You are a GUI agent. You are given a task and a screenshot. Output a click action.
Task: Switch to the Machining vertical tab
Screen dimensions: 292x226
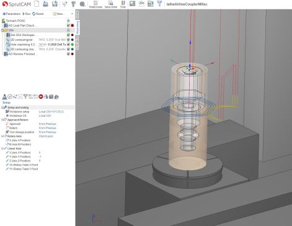[77, 27]
